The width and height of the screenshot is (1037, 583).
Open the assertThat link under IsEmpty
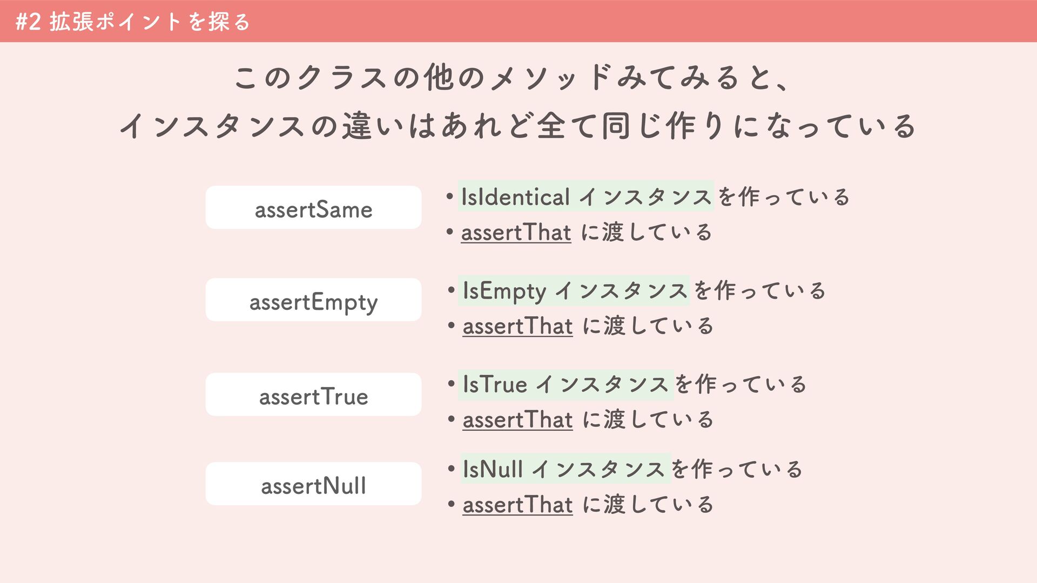coord(517,326)
